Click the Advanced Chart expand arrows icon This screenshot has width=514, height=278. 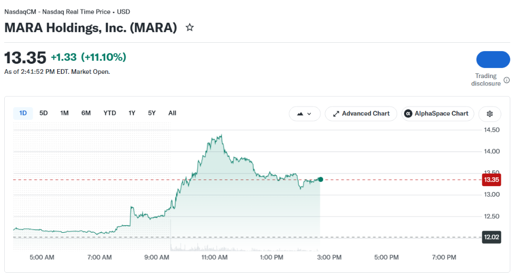pos(336,114)
